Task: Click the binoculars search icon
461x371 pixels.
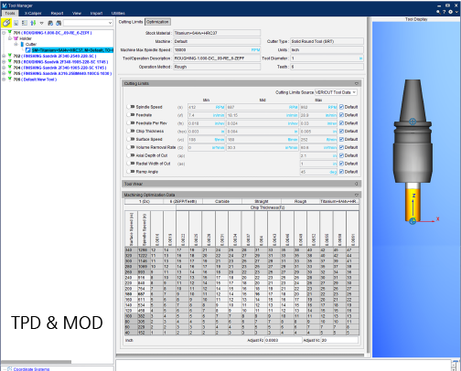Action: (50, 23)
